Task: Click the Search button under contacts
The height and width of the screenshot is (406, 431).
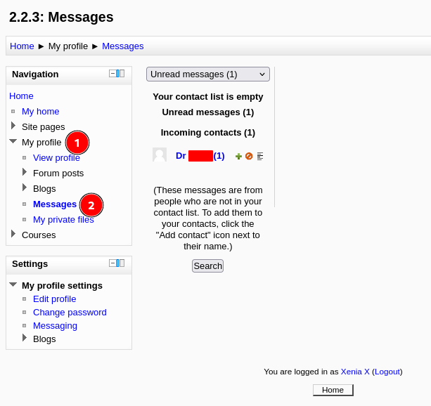Action: click(208, 266)
